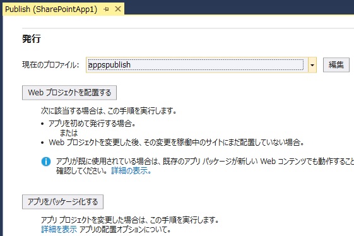Click the Web プロジェクトを変更した後 bullet item

pyautogui.click(x=176, y=143)
